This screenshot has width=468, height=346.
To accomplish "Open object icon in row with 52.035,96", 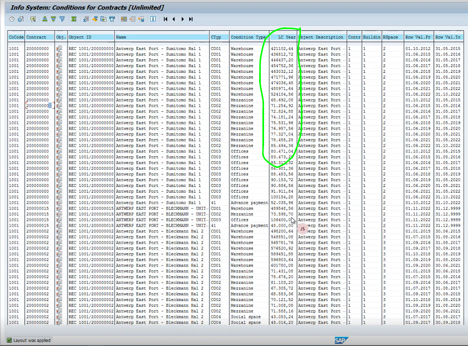I will pyautogui.click(x=59, y=203).
